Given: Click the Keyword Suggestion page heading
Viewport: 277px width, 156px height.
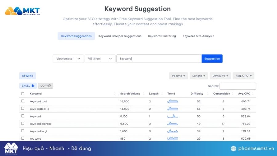Looking at the screenshot, I should (138, 9).
